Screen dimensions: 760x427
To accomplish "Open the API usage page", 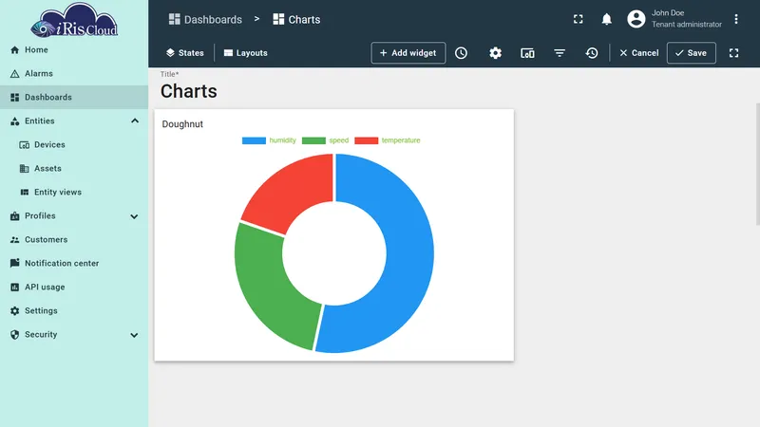I will point(74,288).
